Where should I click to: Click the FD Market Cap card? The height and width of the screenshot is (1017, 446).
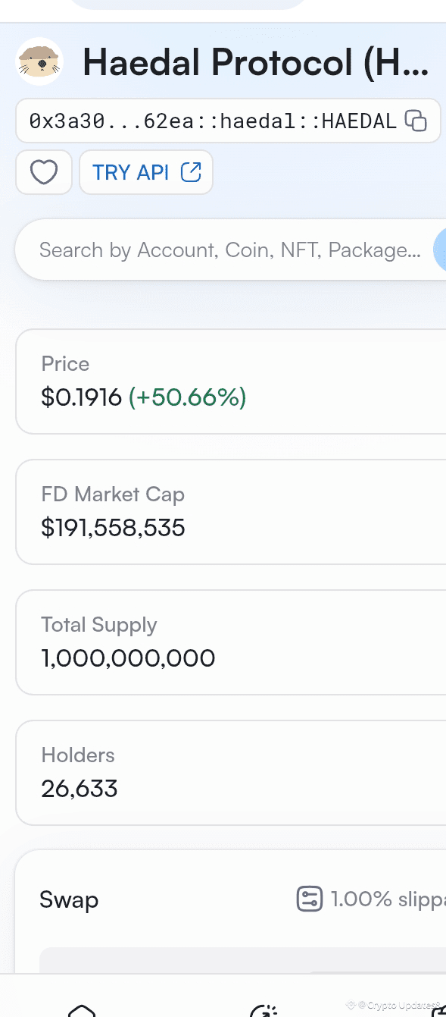231,512
